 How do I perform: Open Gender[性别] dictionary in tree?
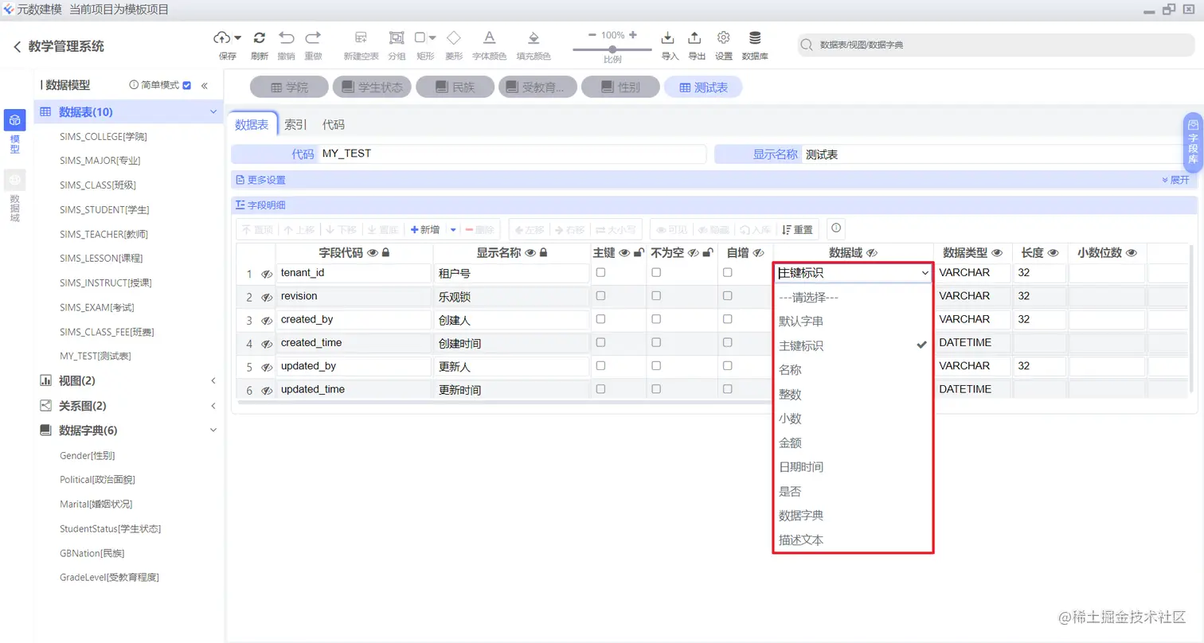pyautogui.click(x=87, y=456)
